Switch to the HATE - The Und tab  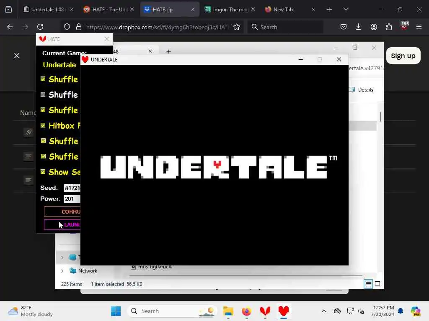point(109,9)
